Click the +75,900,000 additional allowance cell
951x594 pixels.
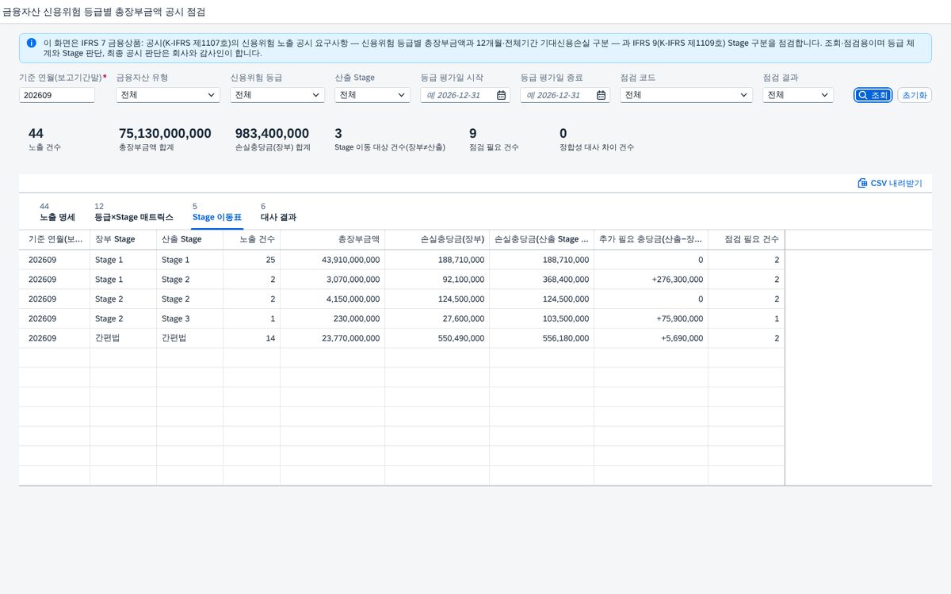651,318
